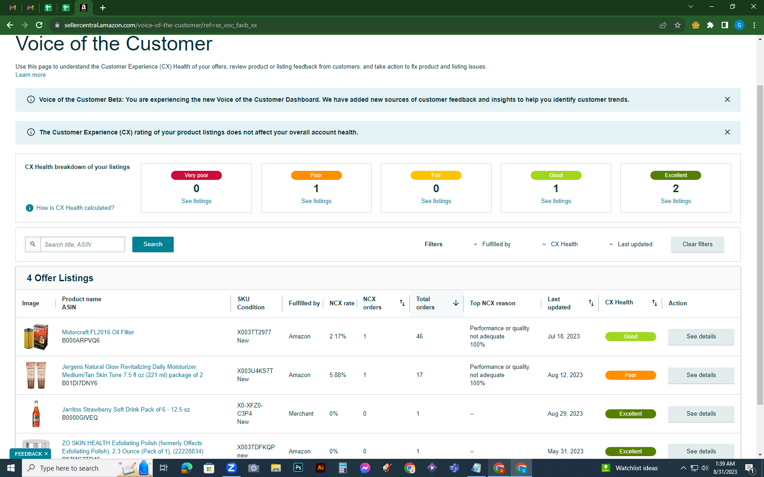
Task: Open the Microsoft Store from the taskbar
Action: point(209,468)
